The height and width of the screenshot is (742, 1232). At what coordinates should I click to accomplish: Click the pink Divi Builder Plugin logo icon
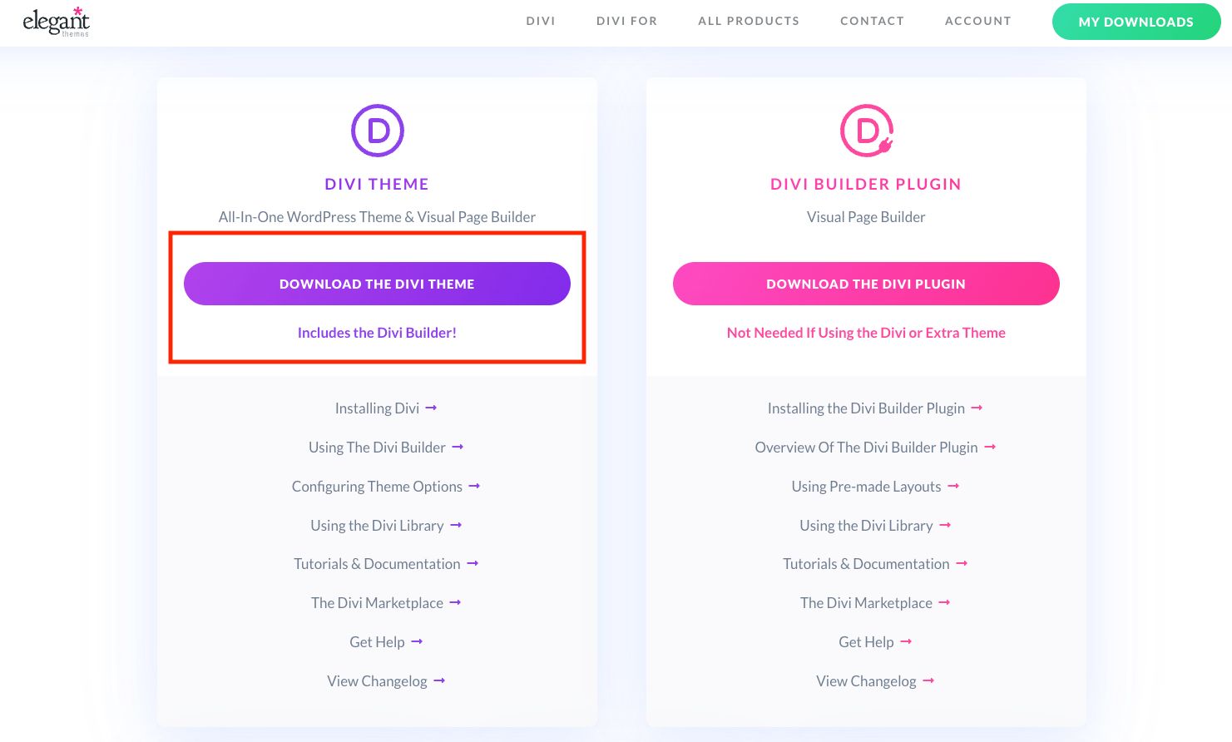866,131
